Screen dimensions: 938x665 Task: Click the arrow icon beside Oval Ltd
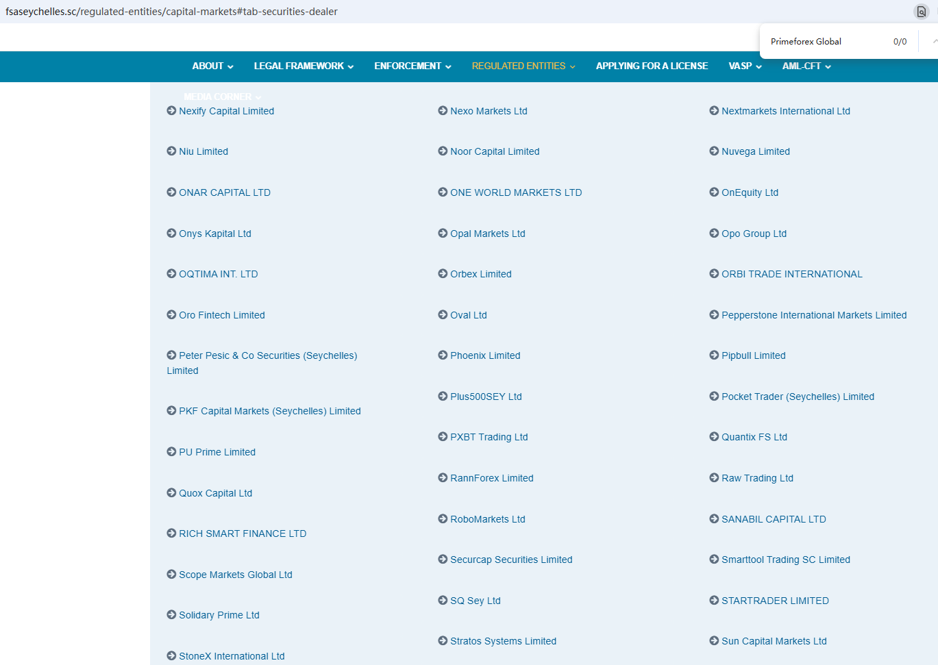[443, 314]
